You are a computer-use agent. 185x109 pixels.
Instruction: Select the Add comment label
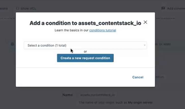click(176, 8)
